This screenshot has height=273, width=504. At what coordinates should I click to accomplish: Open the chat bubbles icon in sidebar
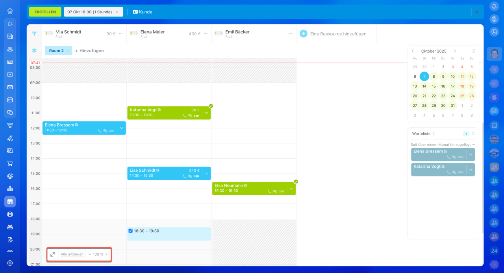point(10,112)
